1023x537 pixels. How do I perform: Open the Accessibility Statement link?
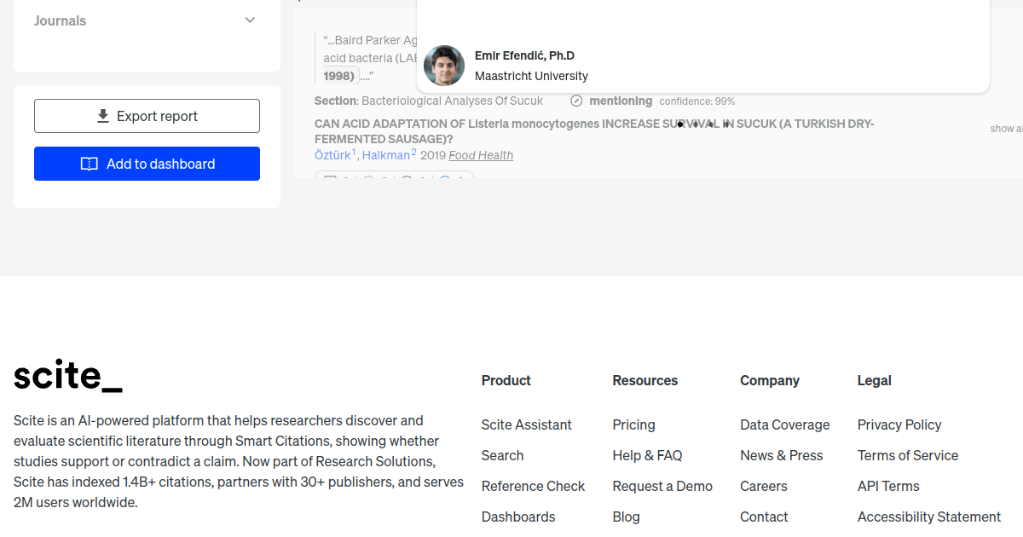point(929,517)
